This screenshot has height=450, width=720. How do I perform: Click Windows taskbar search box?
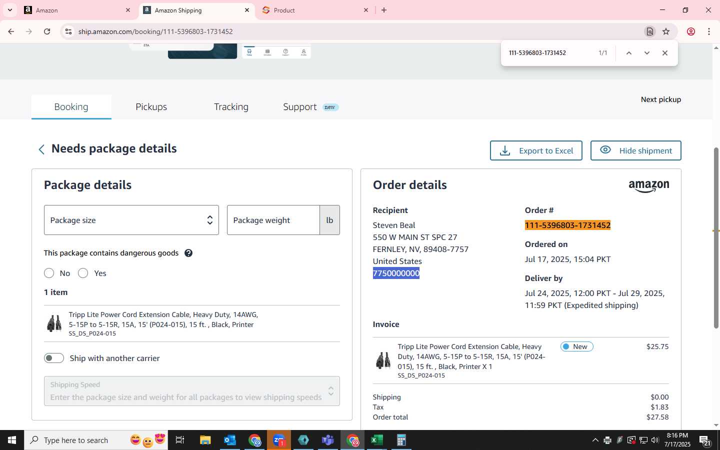tap(96, 440)
